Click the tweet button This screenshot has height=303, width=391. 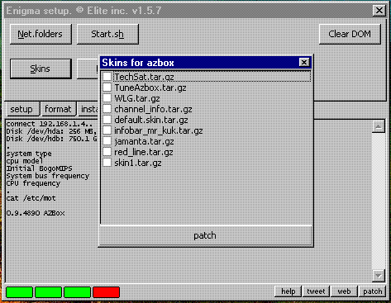click(x=316, y=291)
